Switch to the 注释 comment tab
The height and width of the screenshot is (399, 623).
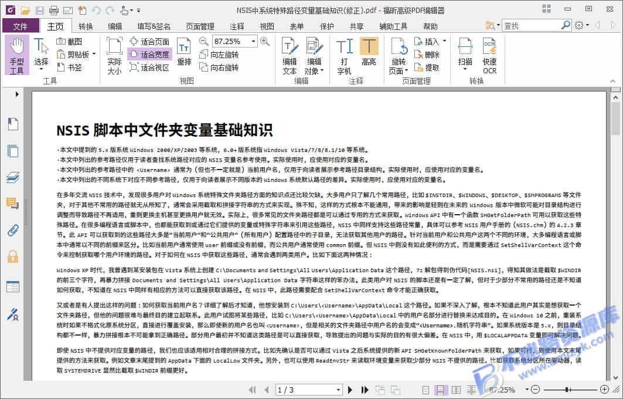(x=237, y=26)
